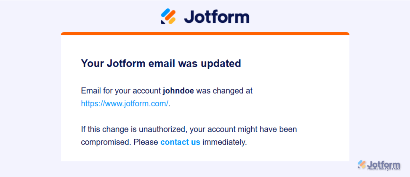Click the word "immediately" after contact link
The width and height of the screenshot is (410, 177).
click(x=224, y=142)
